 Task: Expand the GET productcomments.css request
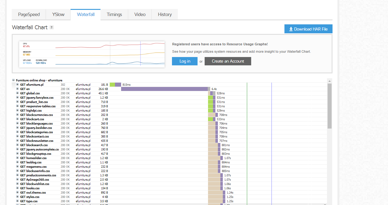pyautogui.click(x=18, y=175)
